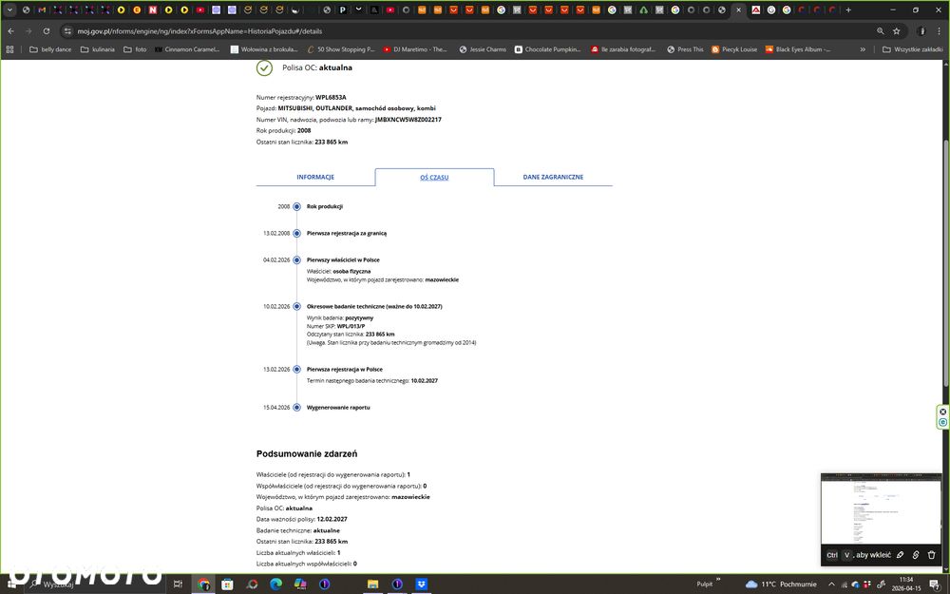Open the belly dance bookmark folder
950x594 pixels.
[50, 49]
